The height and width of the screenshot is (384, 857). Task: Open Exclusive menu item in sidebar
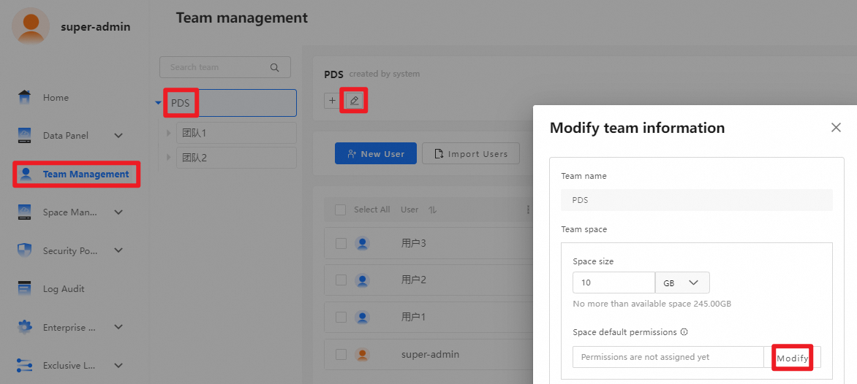pyautogui.click(x=70, y=366)
